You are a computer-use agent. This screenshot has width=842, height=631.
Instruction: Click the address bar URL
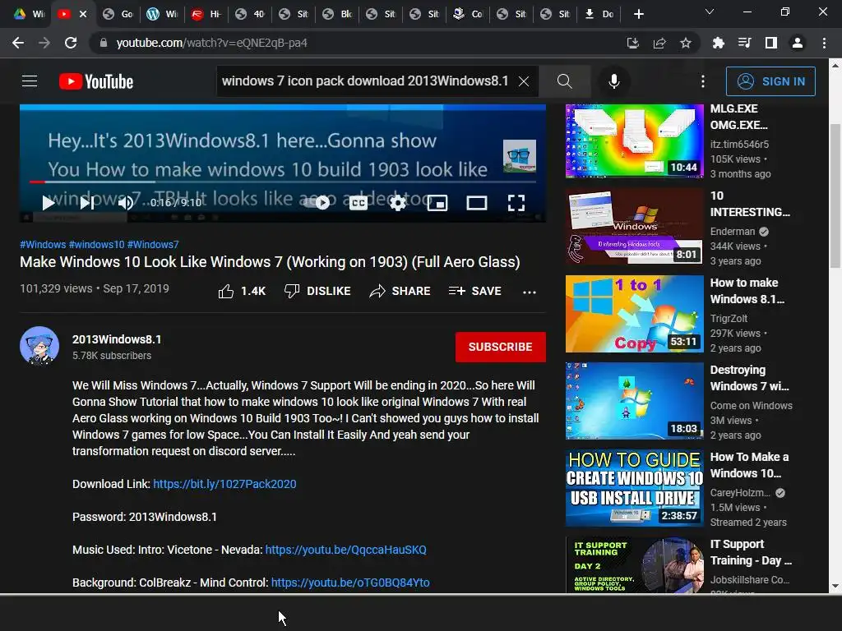(x=211, y=43)
